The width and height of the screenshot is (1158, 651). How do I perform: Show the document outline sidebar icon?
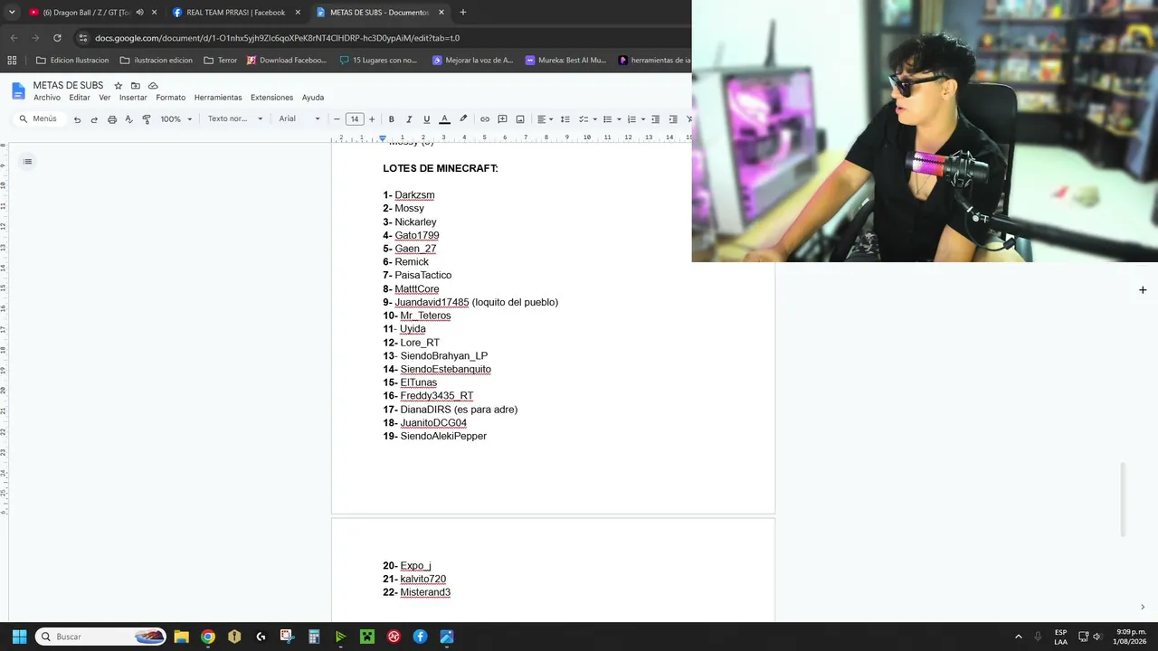tap(27, 162)
